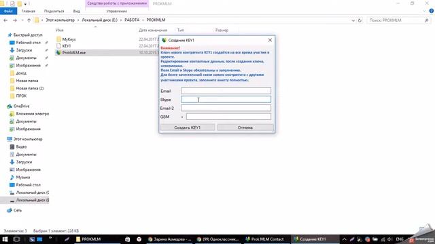The height and width of the screenshot is (244, 435).
Task: Click the Skype input field
Action: click(226, 100)
